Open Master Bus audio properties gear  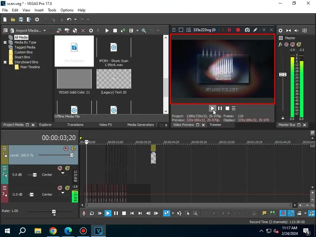pos(280,31)
